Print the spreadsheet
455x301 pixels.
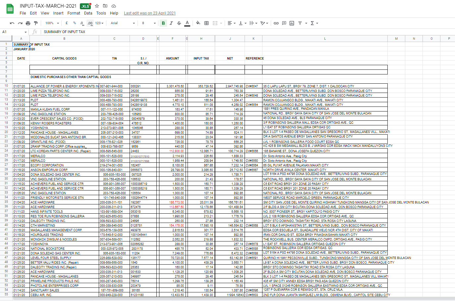coord(28,23)
